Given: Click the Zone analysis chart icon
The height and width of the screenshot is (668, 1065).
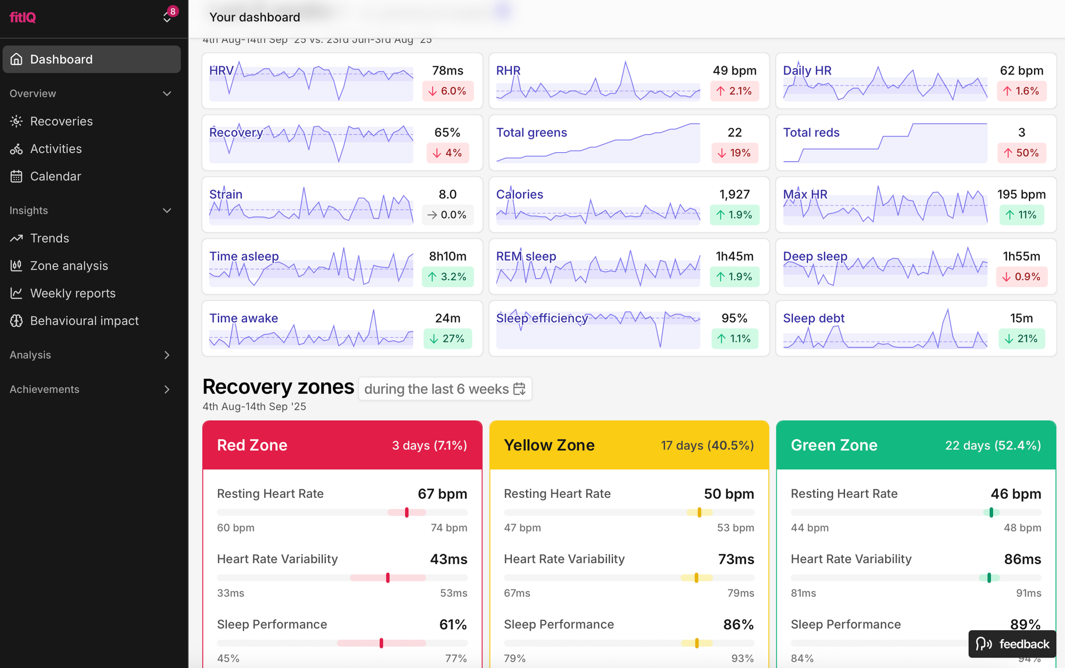Looking at the screenshot, I should pos(17,266).
